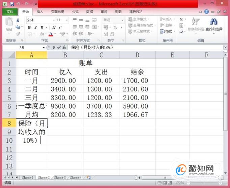Open the 公式 ribbon tab
This screenshot has width=230, height=188.
[x=75, y=12]
